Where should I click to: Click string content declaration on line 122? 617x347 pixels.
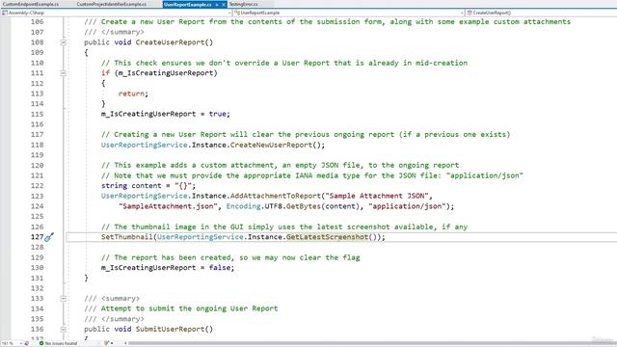148,186
